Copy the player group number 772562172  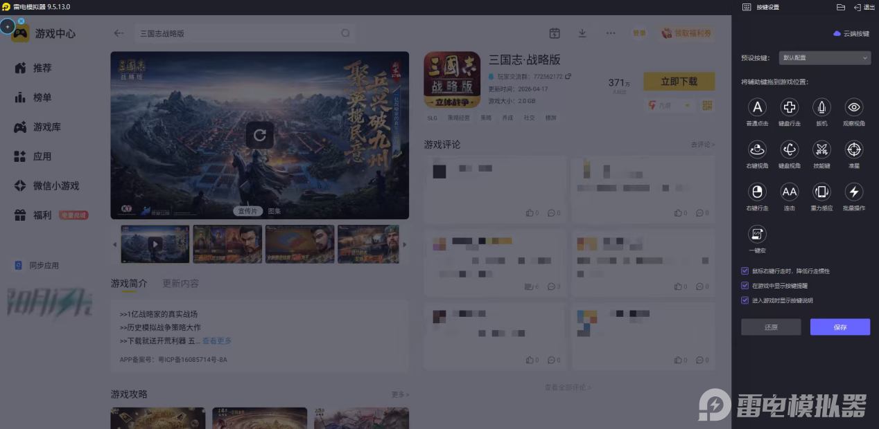(x=568, y=76)
